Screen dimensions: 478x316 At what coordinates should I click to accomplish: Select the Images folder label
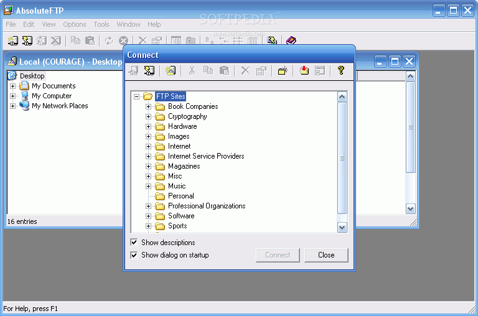pos(179,136)
